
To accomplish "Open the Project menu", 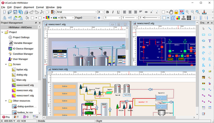I will click(17, 7).
